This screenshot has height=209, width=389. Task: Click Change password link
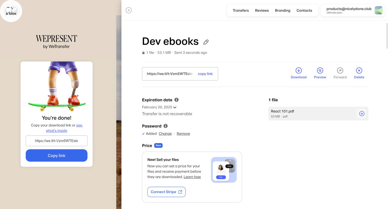(165, 134)
